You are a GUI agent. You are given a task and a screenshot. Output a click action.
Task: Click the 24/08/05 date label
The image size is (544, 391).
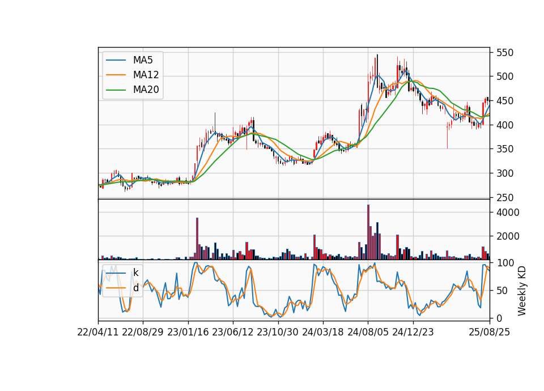[368, 332]
